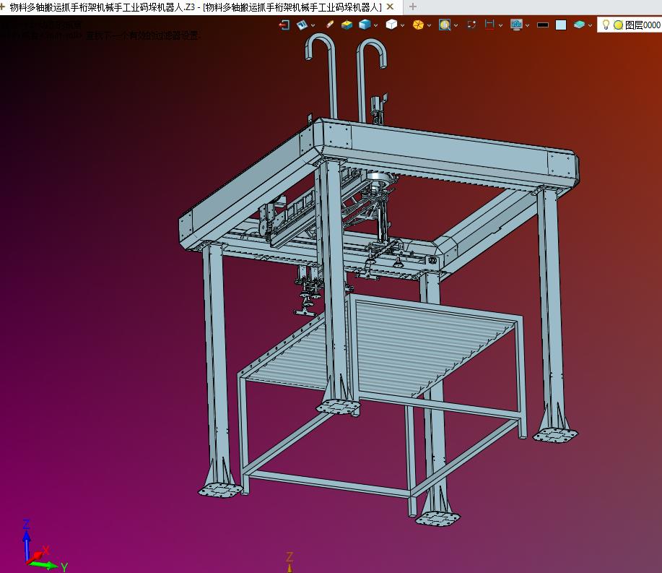Open the dropdown beside the blue sheet icon
The width and height of the screenshot is (662, 573).
[x=313, y=25]
